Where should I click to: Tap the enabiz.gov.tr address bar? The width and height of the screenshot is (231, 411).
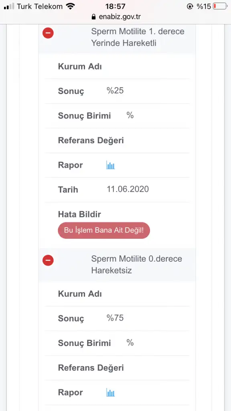115,17
